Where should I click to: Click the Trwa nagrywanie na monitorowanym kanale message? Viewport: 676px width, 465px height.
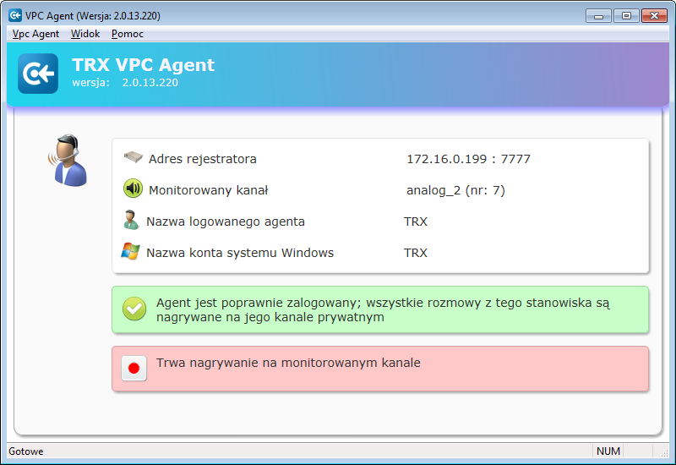[288, 363]
